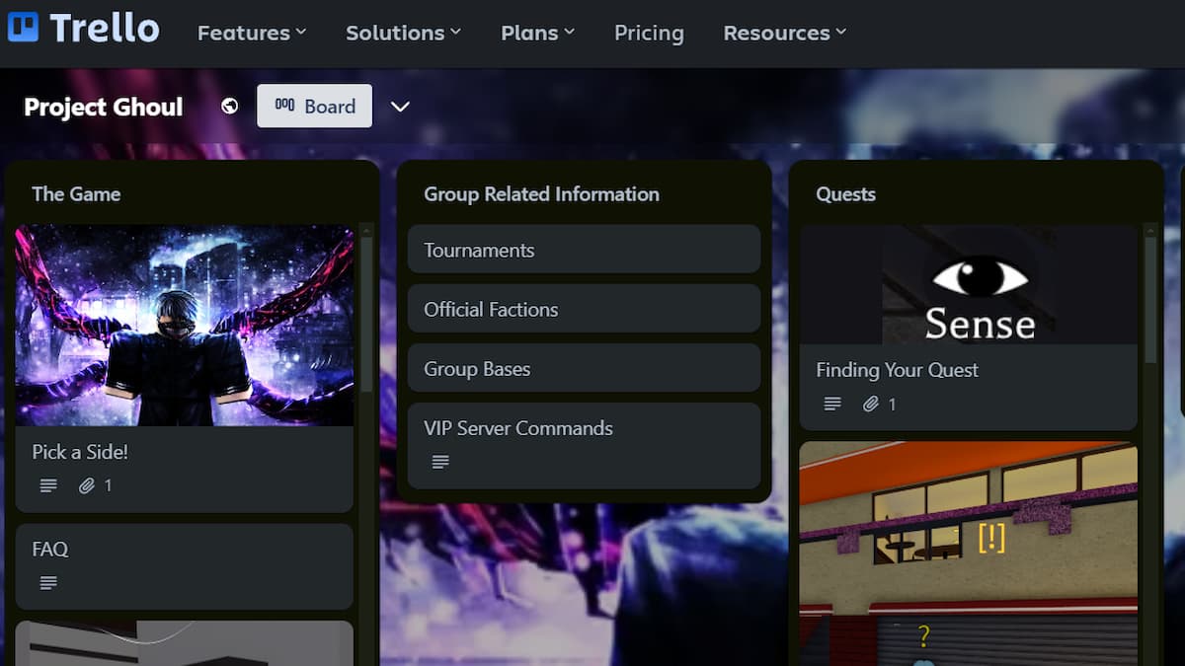Click the Sense eye cover thumbnail

point(968,284)
